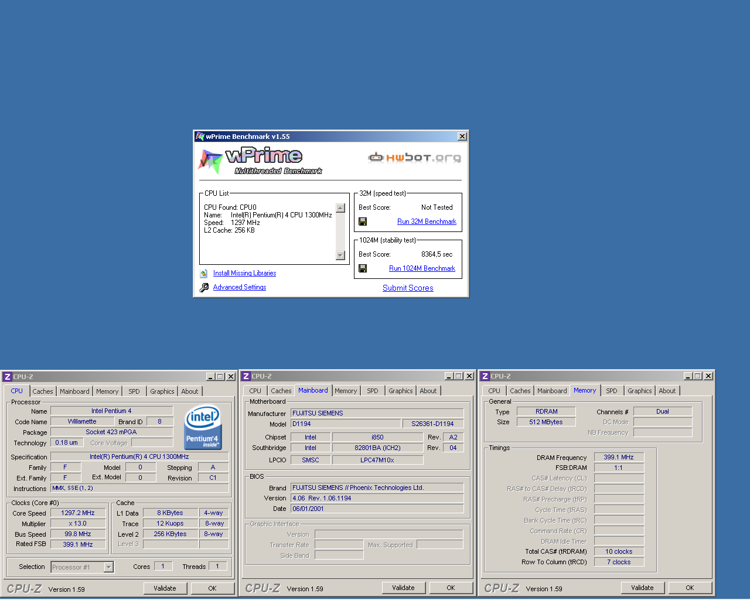750x600 pixels.
Task: Open Memory tab in left CPU-Z window
Action: [107, 391]
